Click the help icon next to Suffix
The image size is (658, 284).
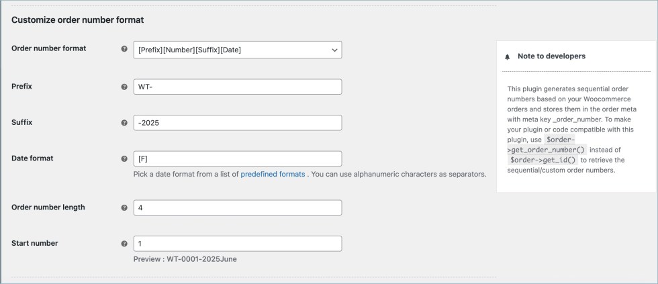point(124,123)
